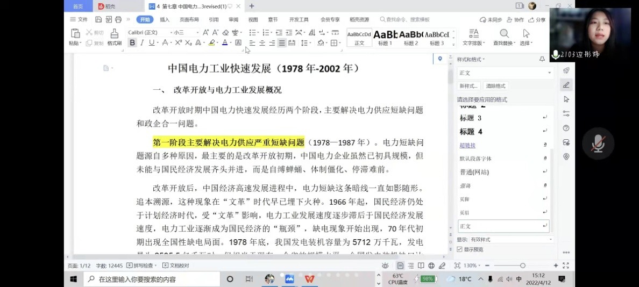Screen dimensions: 639x287
Task: Open the 页面布局 ribbon tab
Action: click(x=189, y=20)
